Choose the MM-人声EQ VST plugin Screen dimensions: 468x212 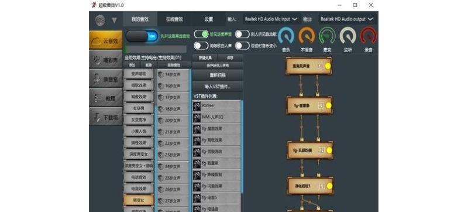tap(216, 117)
